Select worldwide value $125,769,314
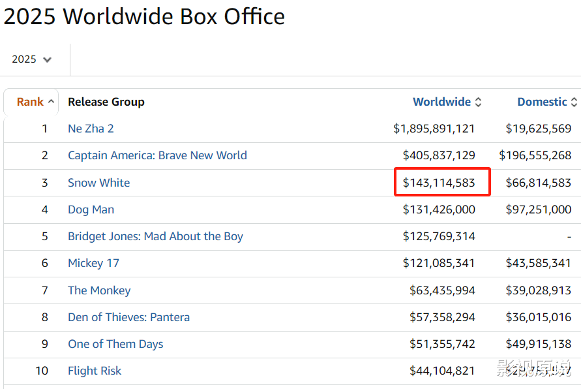581x389 pixels. (x=439, y=236)
